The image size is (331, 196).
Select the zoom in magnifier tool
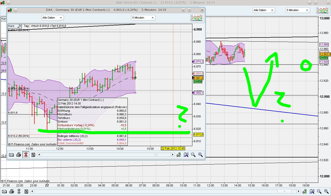(x=200, y=155)
